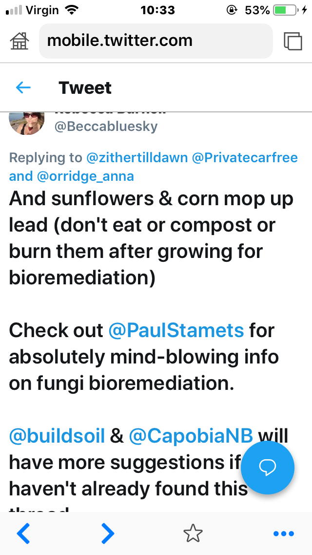The height and width of the screenshot is (555, 312).
Task: Tap the battery indicator in status bar
Action: [286, 10]
